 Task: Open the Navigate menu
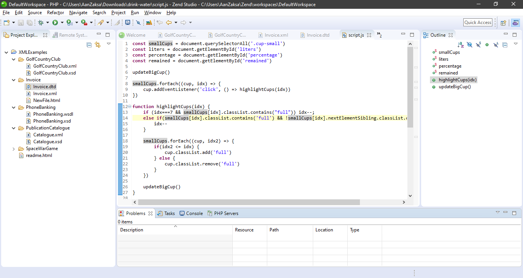click(78, 13)
